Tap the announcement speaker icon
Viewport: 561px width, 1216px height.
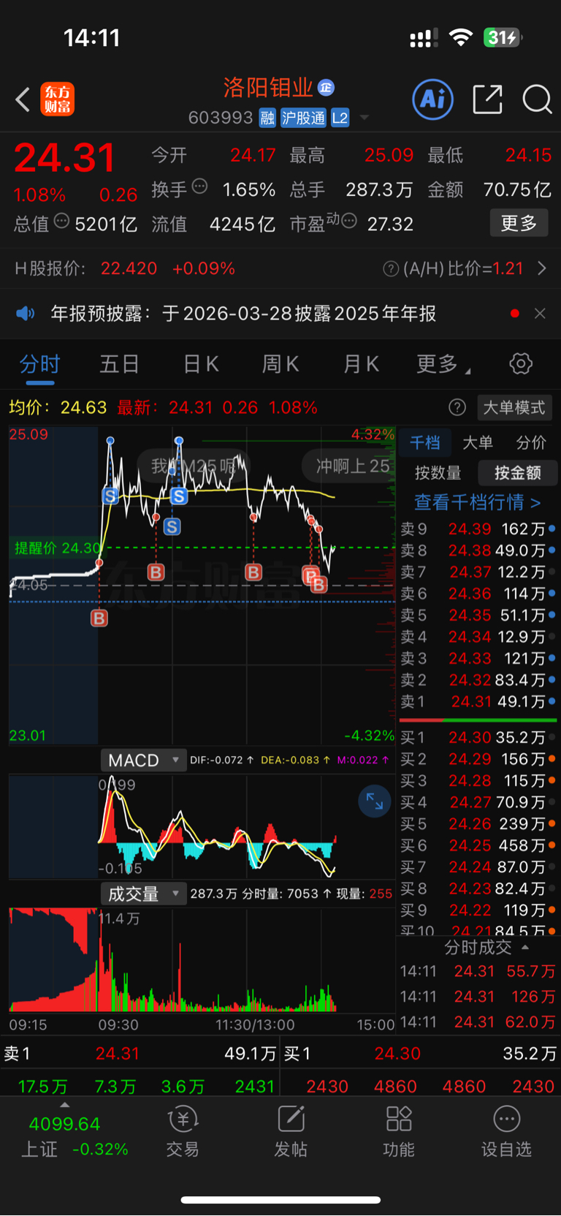tap(26, 314)
